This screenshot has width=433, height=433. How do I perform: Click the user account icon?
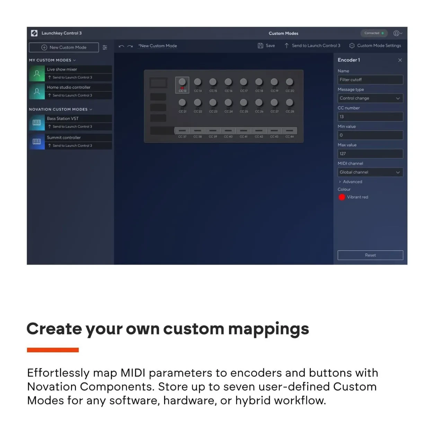click(396, 33)
